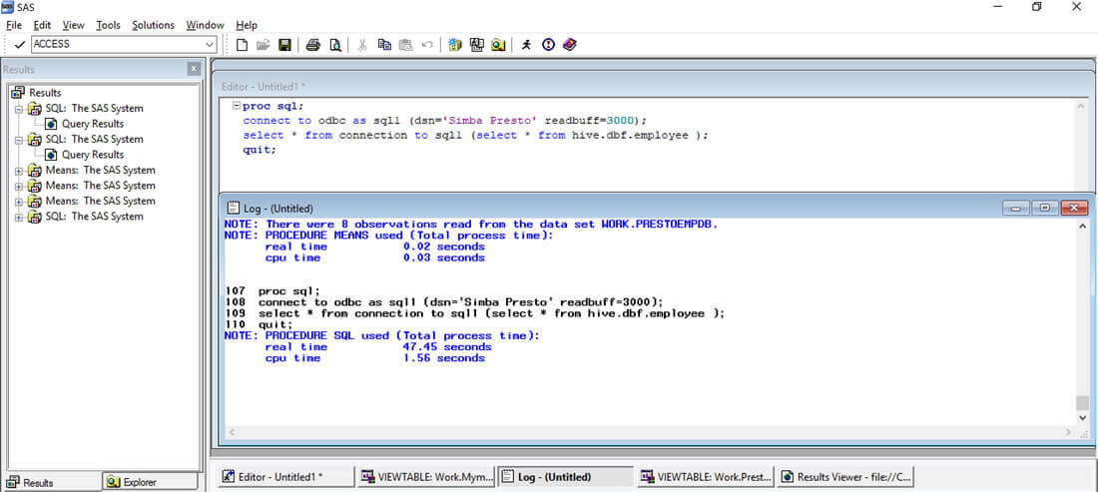Select the second Query Results item
1098x492 pixels.
pyautogui.click(x=93, y=155)
